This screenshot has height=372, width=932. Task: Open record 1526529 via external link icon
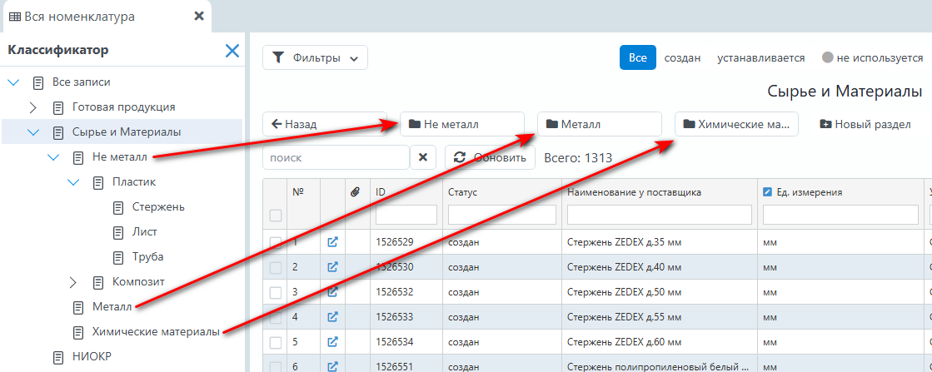[x=333, y=242]
